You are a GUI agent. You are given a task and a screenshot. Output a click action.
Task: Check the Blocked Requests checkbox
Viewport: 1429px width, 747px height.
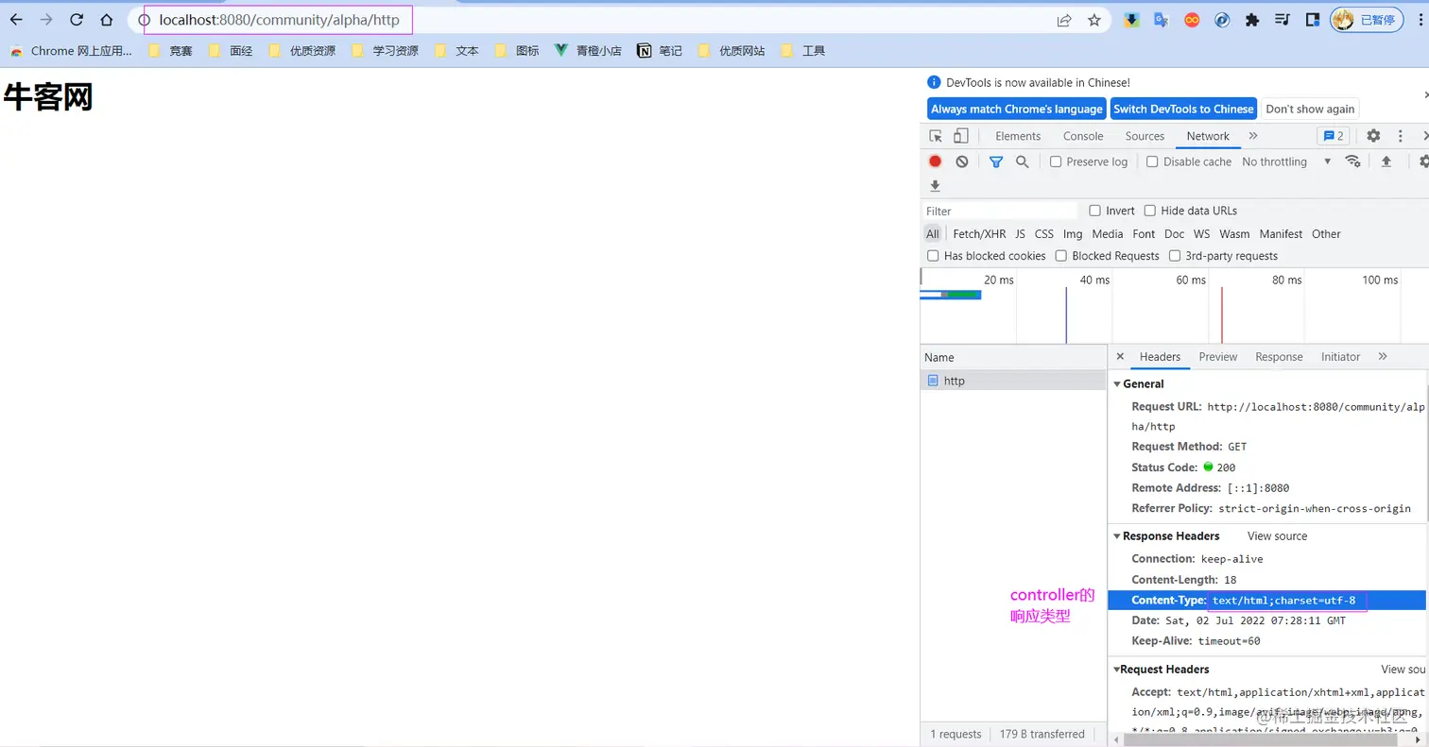pos(1061,256)
